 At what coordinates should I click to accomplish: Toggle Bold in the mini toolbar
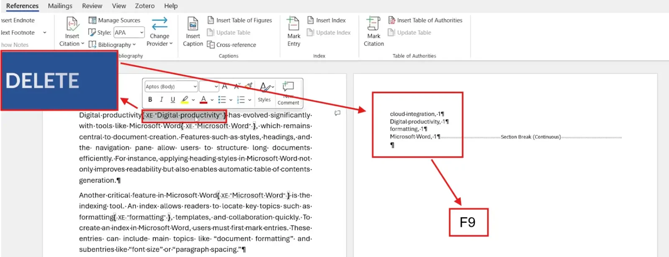point(150,99)
